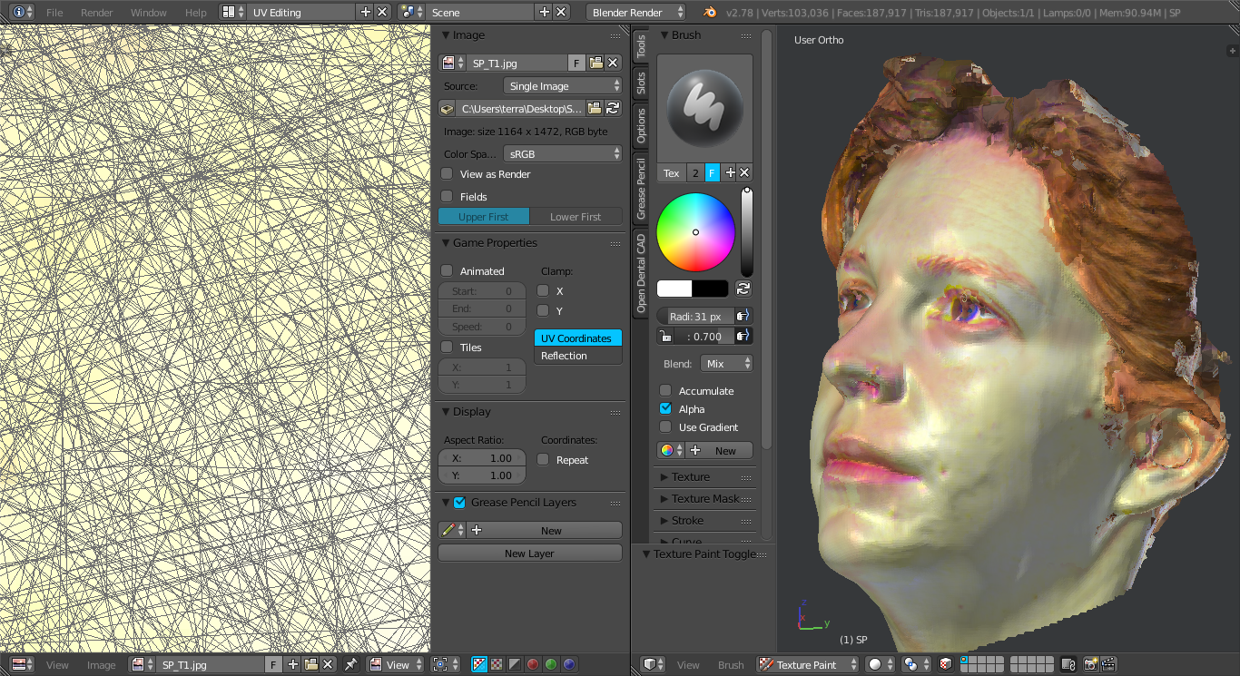
Task: Pick a hue on the color wheel
Action: coord(695,231)
